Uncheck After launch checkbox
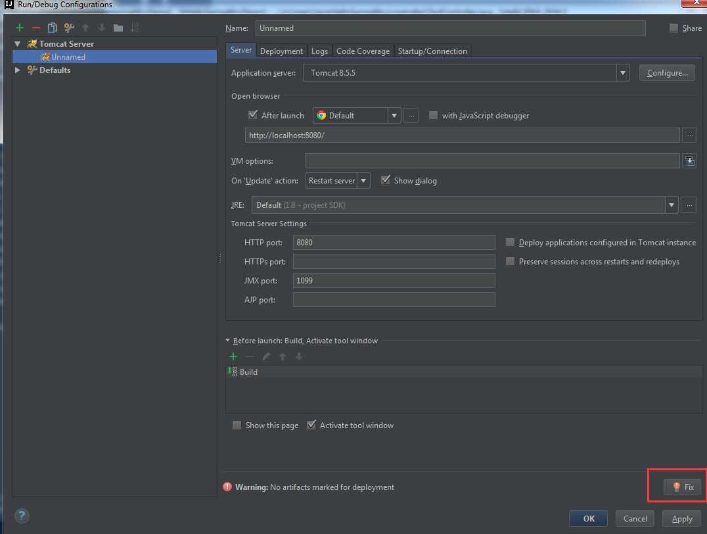 pos(252,115)
